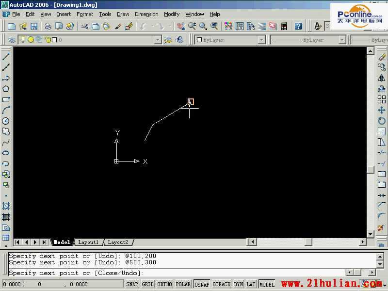Click the Save icon in toolbar

tap(34, 26)
